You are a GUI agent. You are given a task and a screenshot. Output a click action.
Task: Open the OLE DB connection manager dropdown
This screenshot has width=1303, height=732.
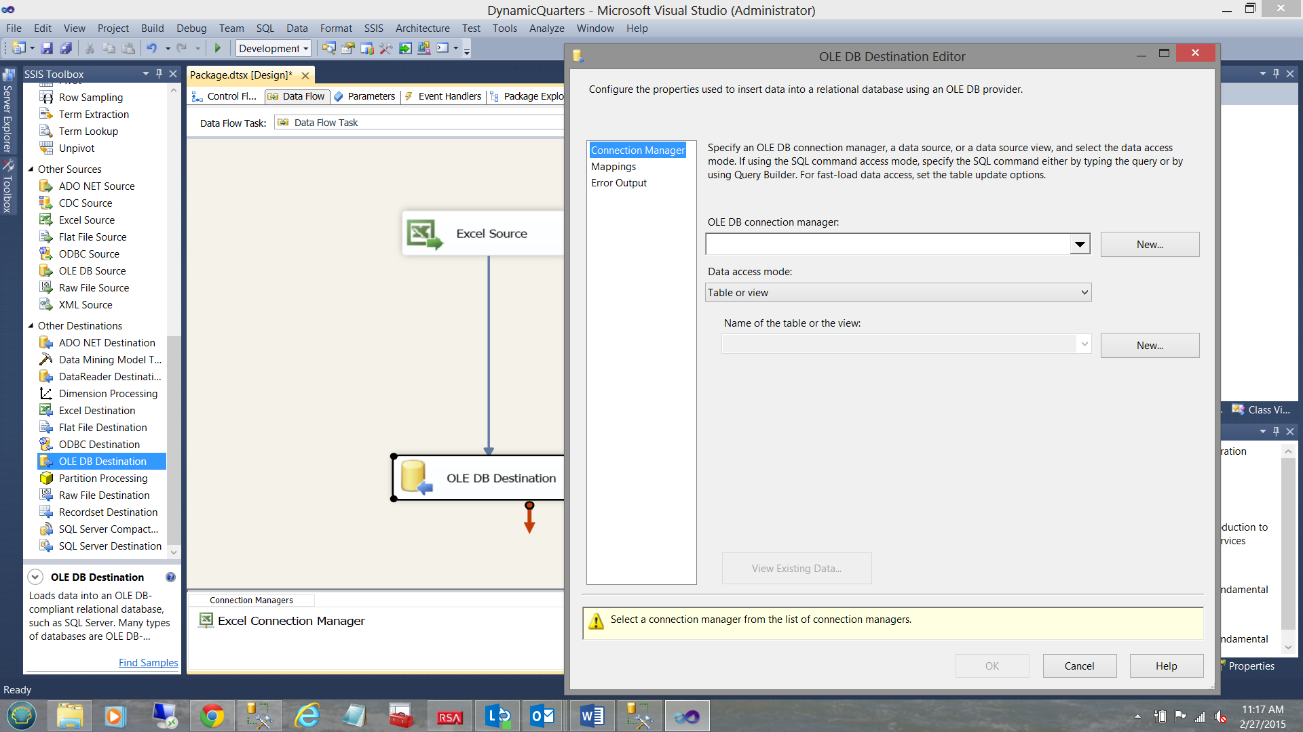coord(1080,244)
